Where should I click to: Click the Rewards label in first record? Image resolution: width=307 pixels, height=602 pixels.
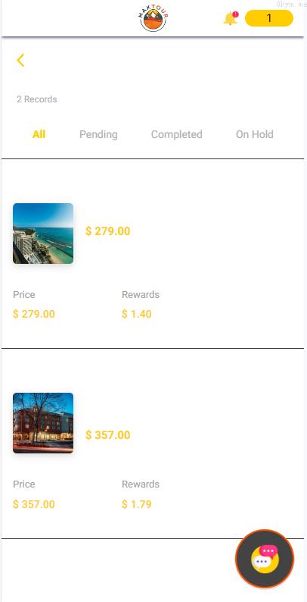[141, 295]
